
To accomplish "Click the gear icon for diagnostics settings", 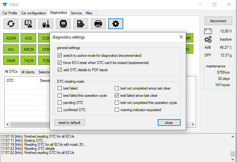I will [x=116, y=24].
